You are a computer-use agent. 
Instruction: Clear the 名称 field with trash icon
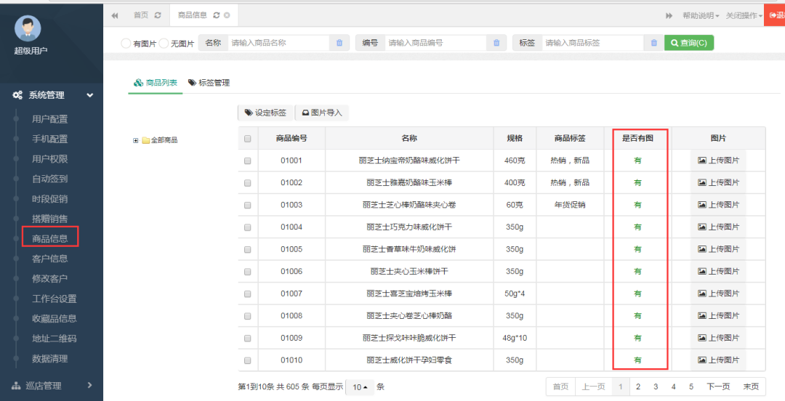click(x=339, y=43)
